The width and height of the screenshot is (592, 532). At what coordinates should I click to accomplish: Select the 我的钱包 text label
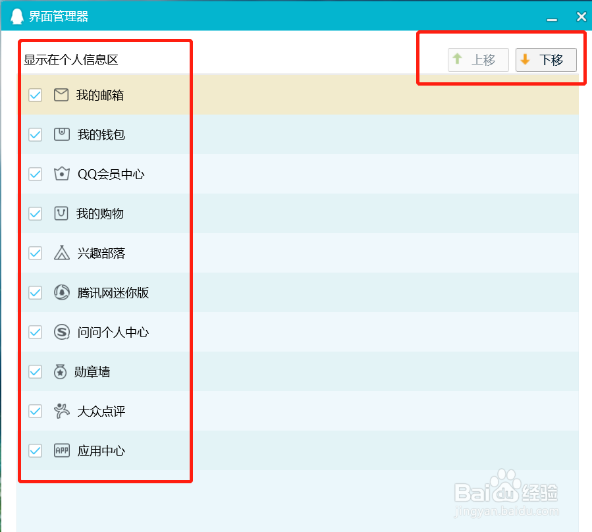(x=101, y=134)
